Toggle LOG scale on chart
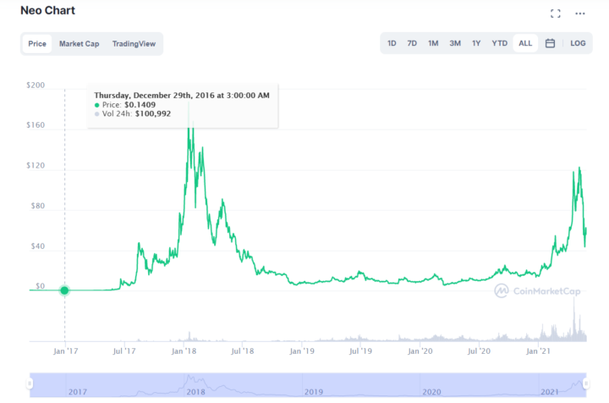609x403 pixels. [x=578, y=43]
